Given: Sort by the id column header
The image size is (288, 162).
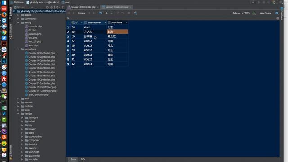Looking at the screenshot, I should [x=77, y=22].
